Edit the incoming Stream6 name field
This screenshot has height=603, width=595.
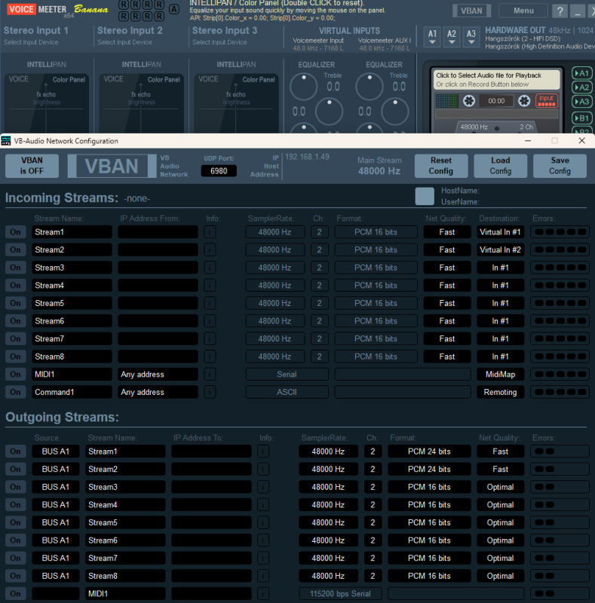pyautogui.click(x=72, y=321)
